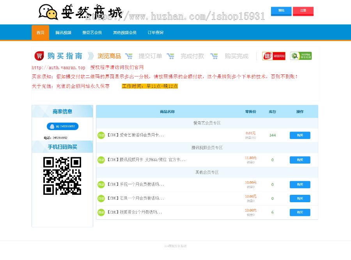Buy the 搜狐黄金1个月激活码 product

(300, 212)
